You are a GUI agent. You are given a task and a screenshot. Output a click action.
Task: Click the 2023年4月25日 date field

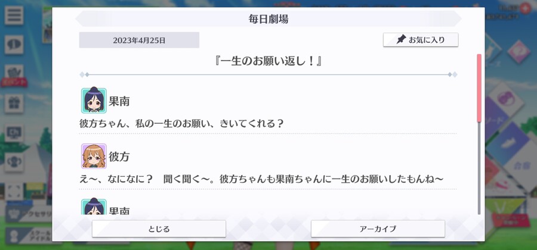[139, 40]
